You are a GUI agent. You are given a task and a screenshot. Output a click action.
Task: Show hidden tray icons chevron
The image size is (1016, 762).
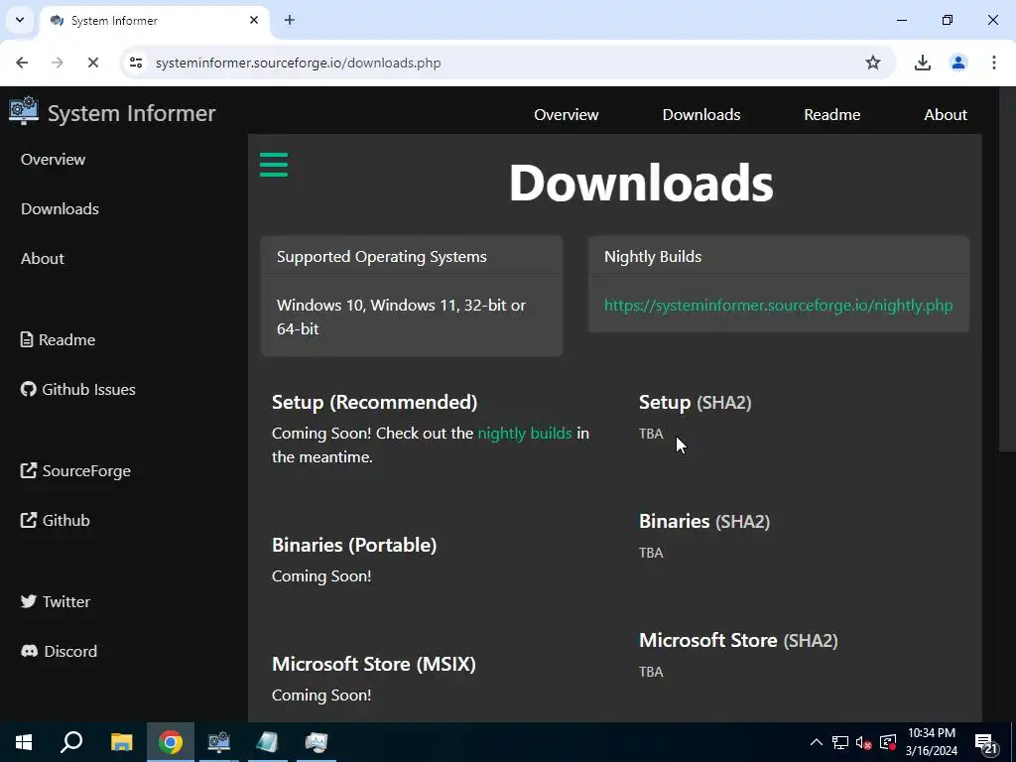click(x=817, y=742)
